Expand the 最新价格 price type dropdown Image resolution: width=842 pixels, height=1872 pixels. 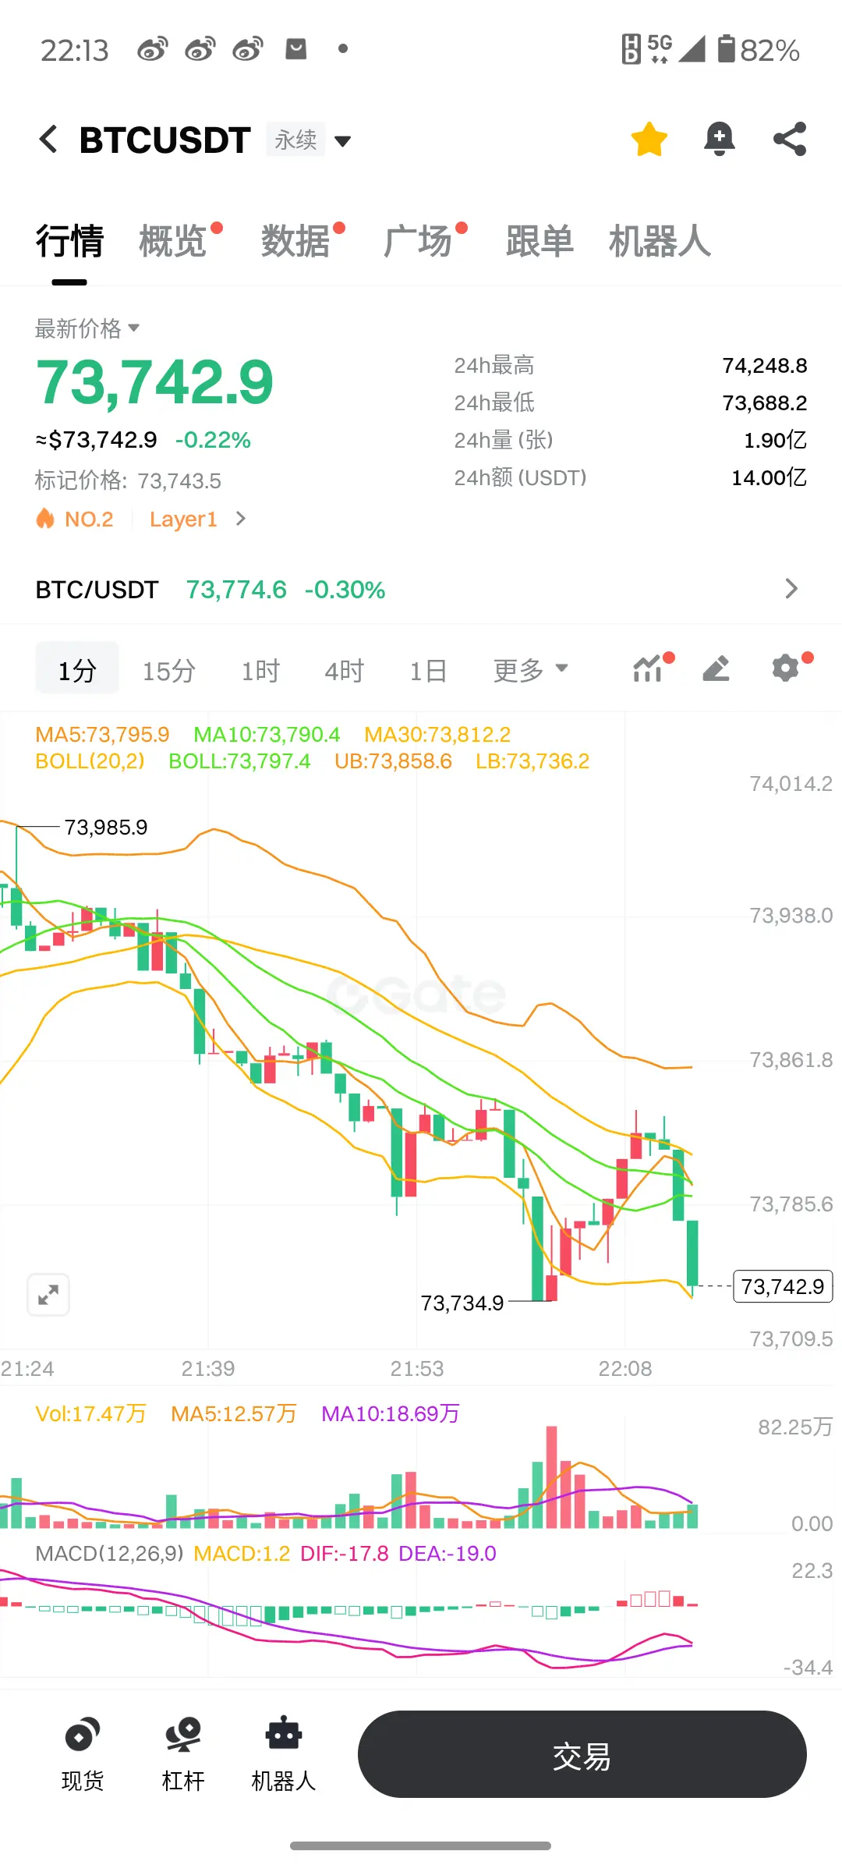click(87, 328)
